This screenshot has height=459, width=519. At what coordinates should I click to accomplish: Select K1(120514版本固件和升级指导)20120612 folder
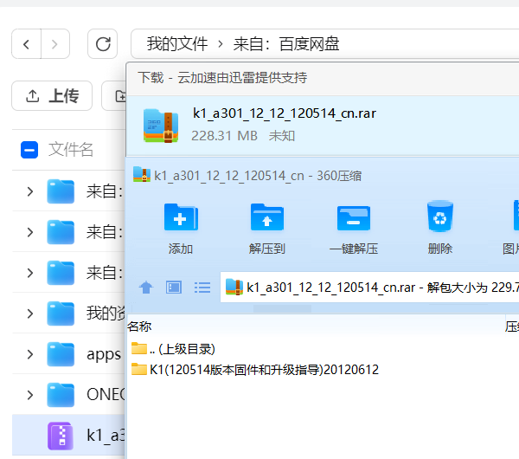pos(255,370)
